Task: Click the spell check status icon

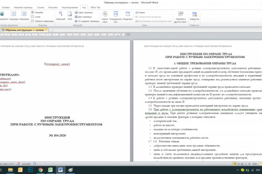Action: [x=18, y=164]
